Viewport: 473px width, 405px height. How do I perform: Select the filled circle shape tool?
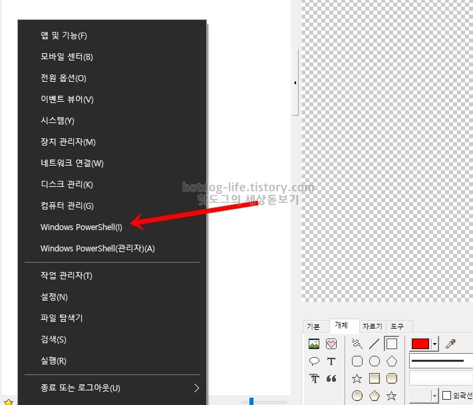[357, 396]
